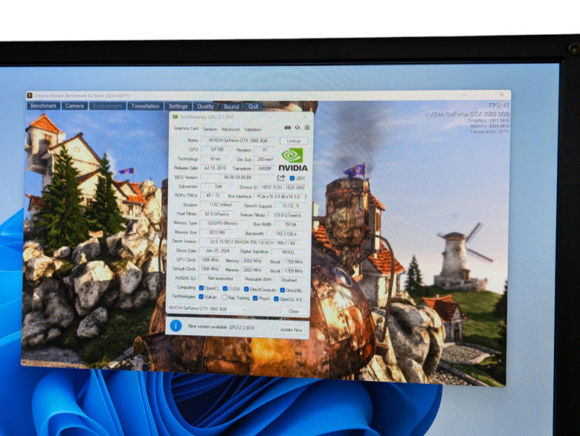Viewport: 580px width, 436px height.
Task: Click the Update Now button
Action: coord(291,329)
